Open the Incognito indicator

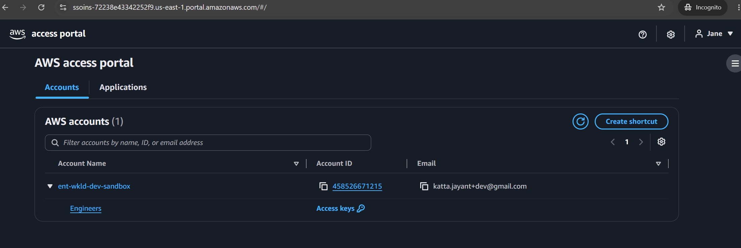(703, 7)
